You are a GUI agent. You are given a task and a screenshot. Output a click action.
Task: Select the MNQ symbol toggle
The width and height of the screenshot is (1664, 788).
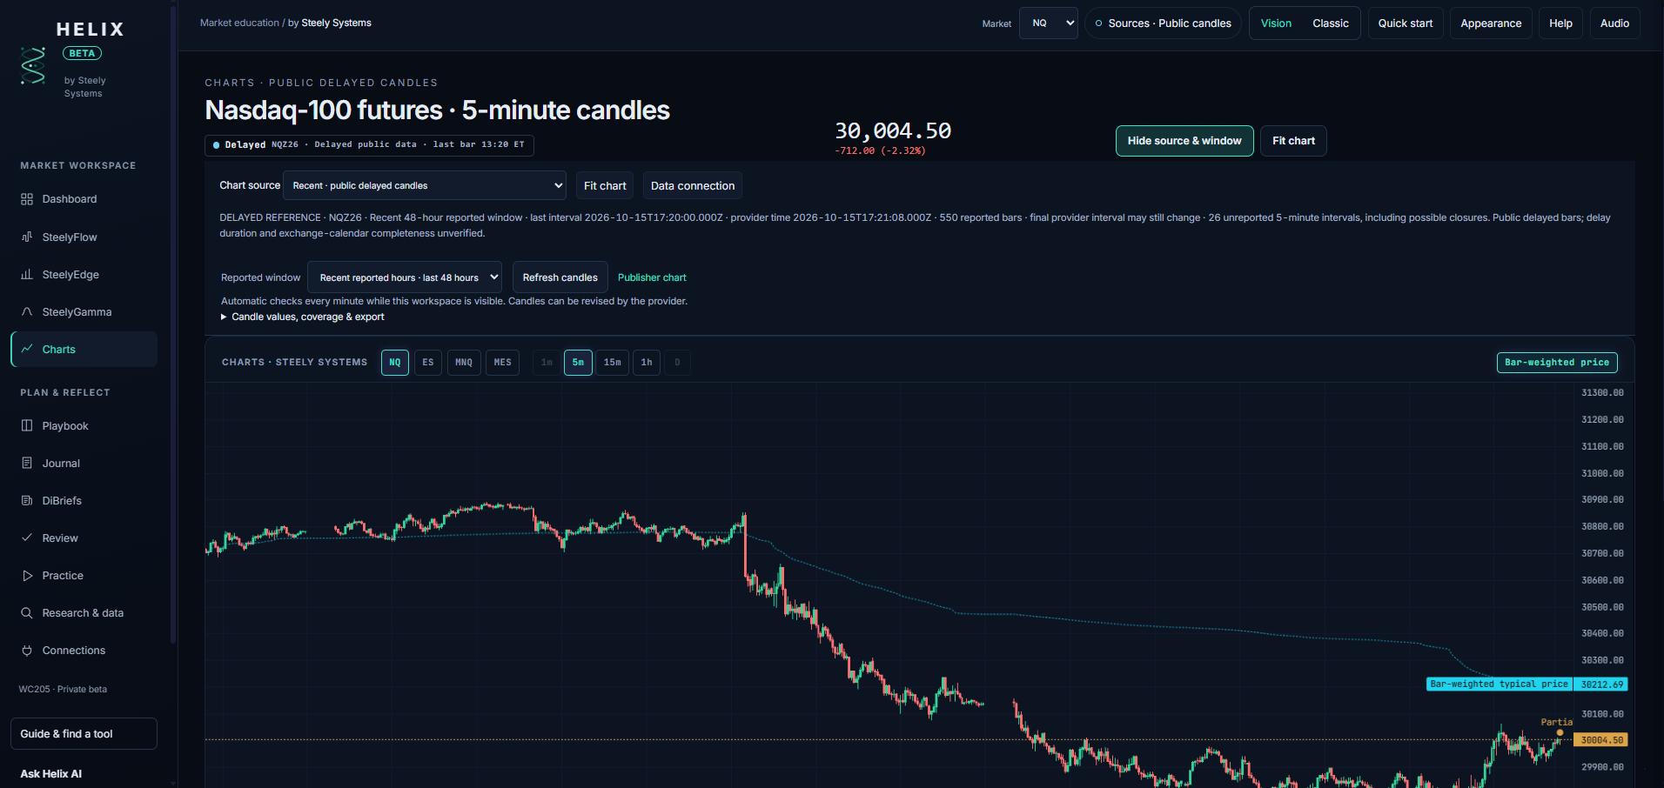(x=464, y=363)
